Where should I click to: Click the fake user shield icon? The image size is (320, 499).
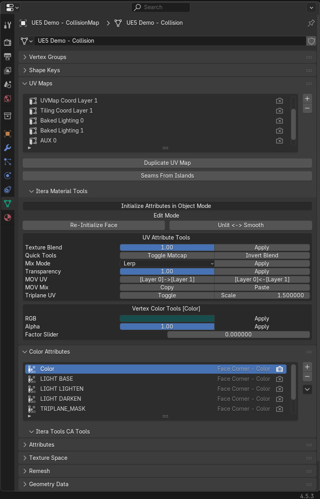click(311, 41)
